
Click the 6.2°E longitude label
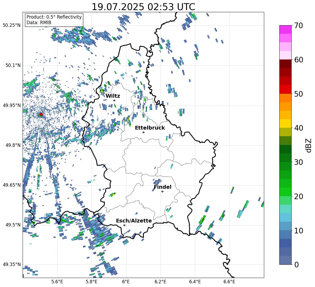click(x=160, y=282)
